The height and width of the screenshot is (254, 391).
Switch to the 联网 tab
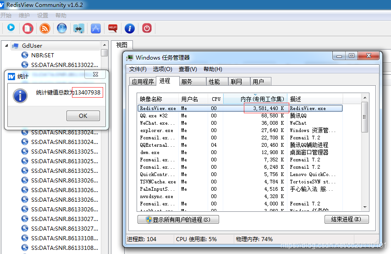click(x=239, y=82)
